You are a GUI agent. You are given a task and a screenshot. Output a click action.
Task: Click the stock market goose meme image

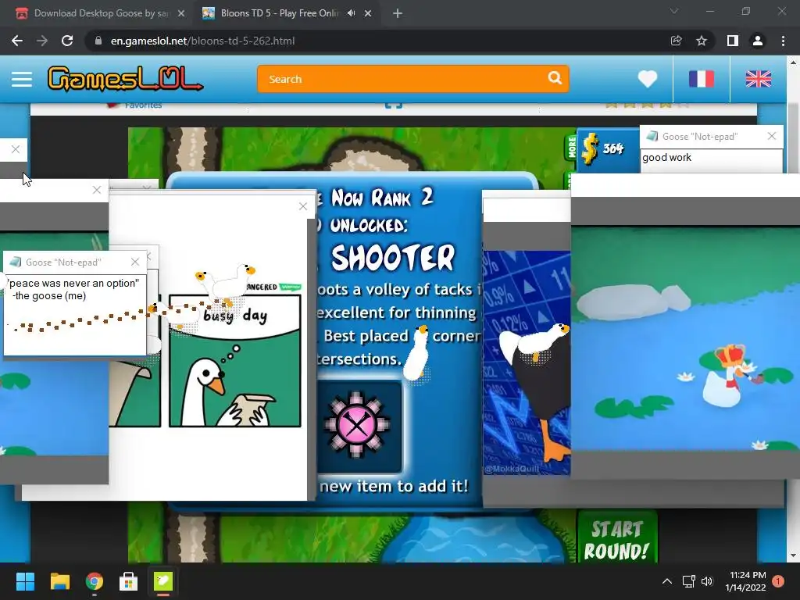[527, 362]
